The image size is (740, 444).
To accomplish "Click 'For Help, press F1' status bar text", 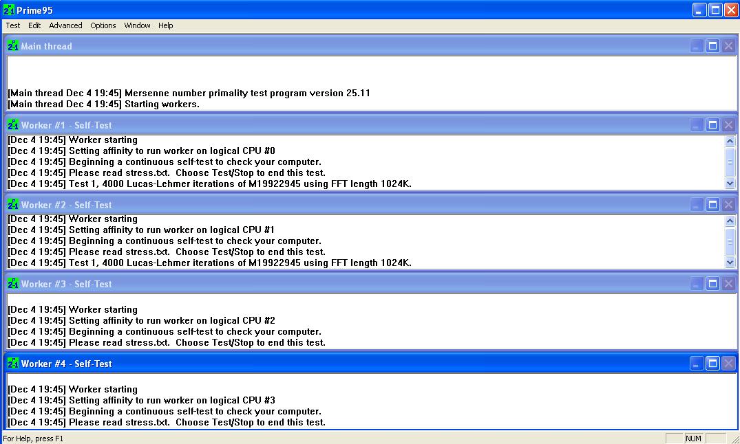I will 33,439.
